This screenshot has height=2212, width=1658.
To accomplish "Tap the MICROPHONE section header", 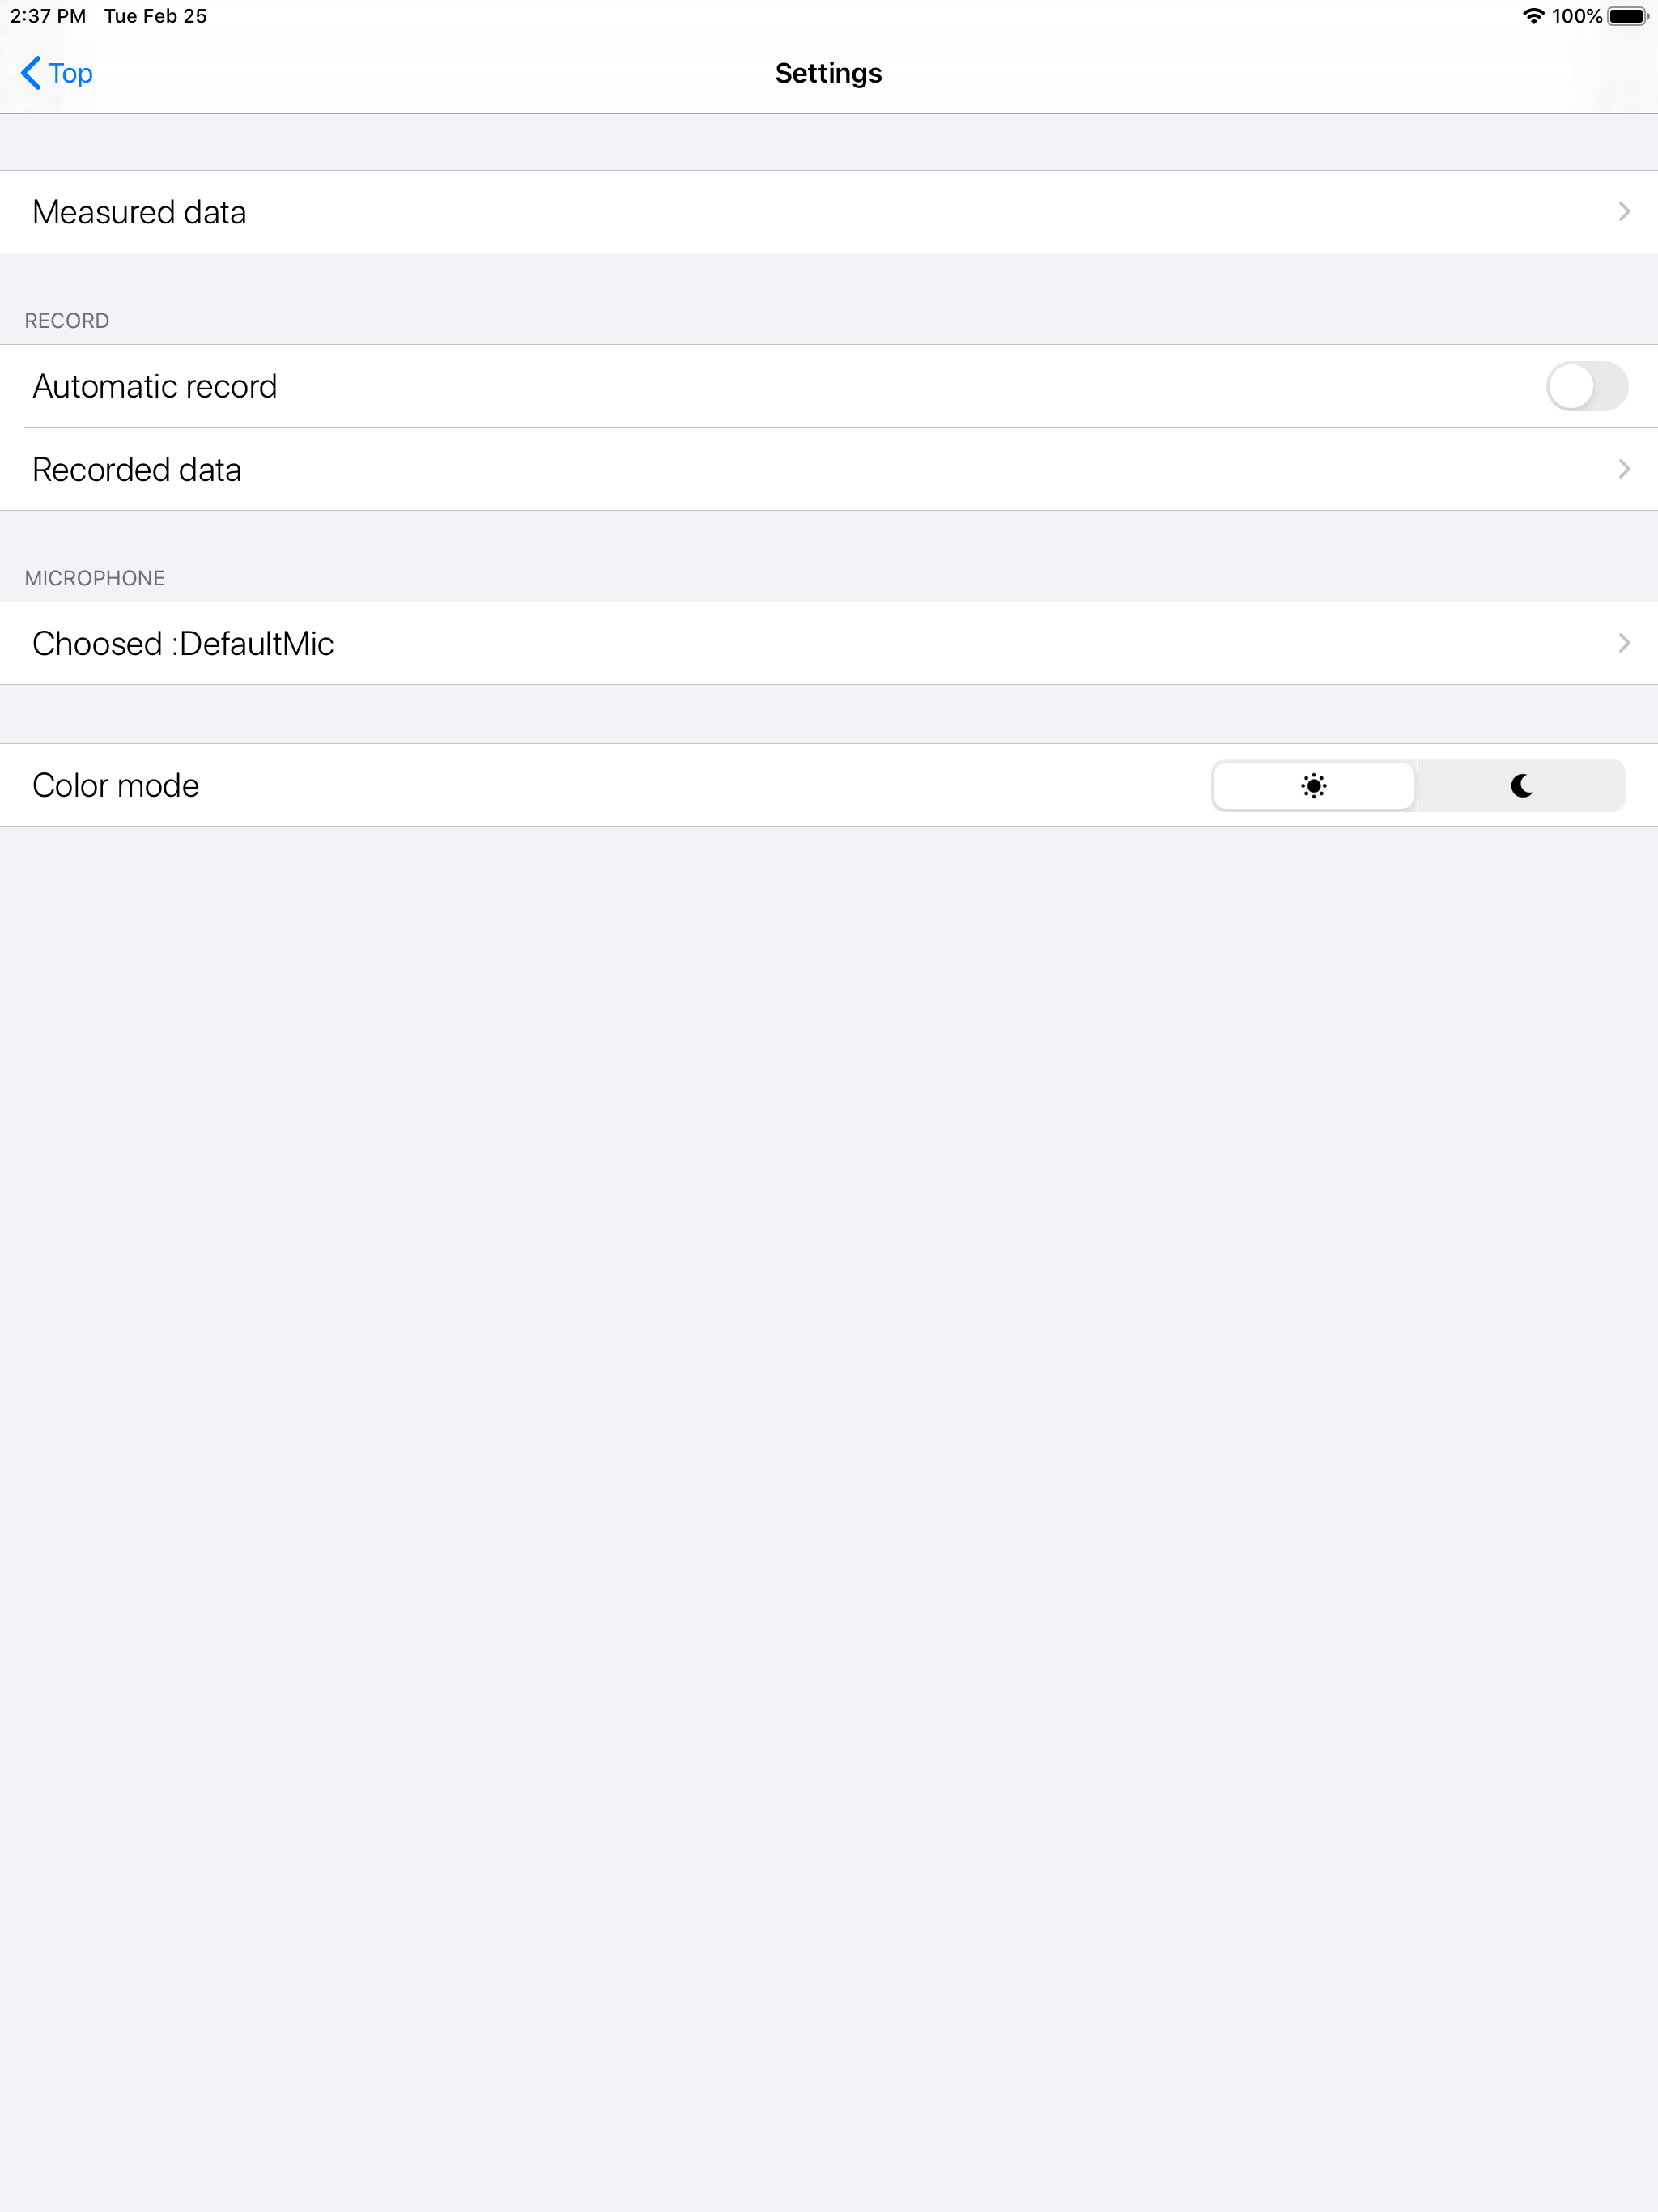I will [95, 578].
